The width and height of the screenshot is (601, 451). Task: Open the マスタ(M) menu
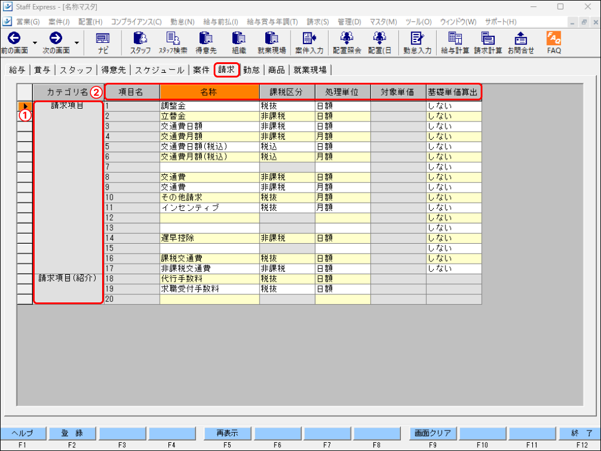pos(383,22)
